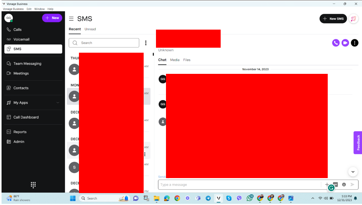Click the GG profile avatar
Screen dimensions: 362x205
point(8,18)
